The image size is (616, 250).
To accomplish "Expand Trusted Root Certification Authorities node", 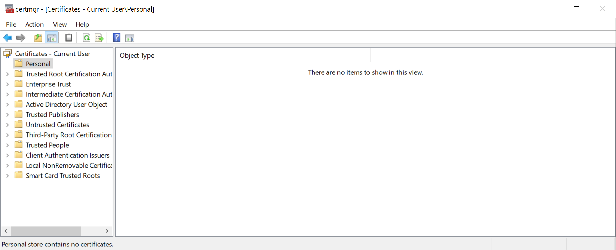I will (8, 74).
